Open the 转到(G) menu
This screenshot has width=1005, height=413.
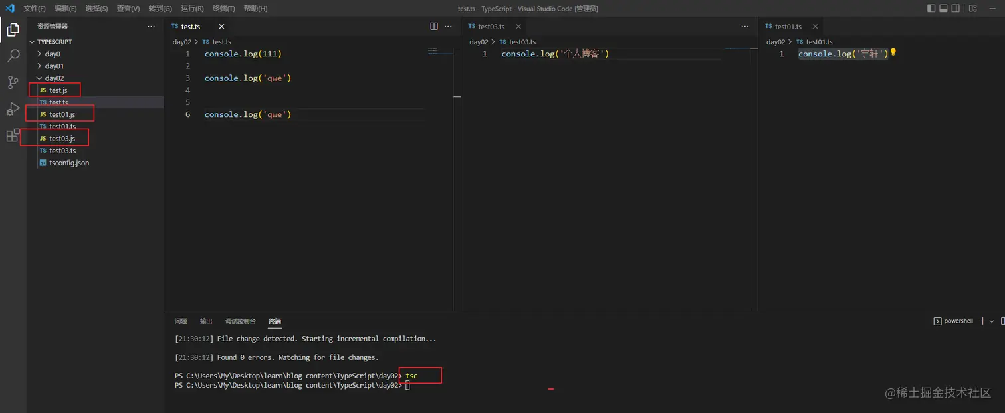tap(160, 8)
